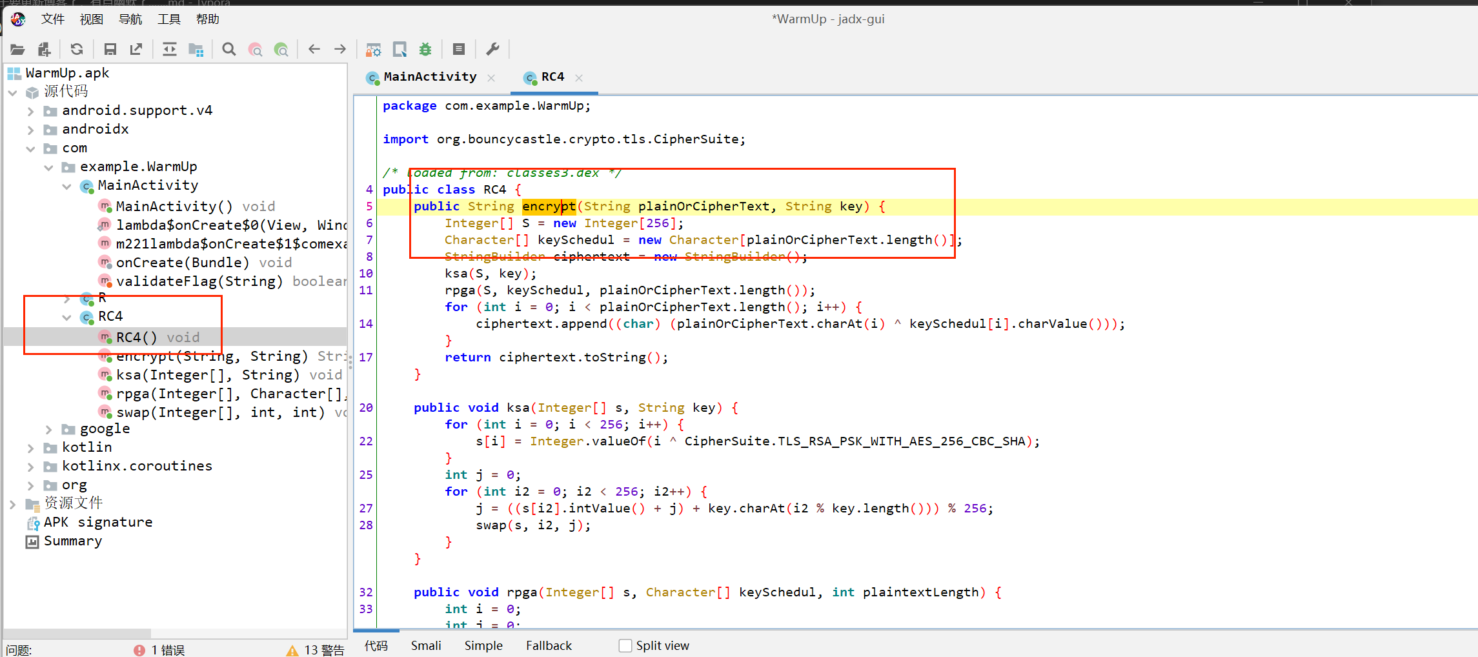Expand the kotlinx.coroutines package
The width and height of the screenshot is (1478, 657).
click(x=30, y=467)
